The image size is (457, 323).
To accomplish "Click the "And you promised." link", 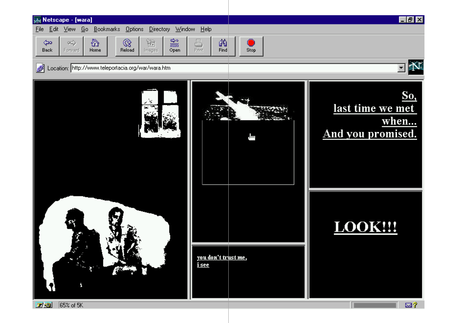I will coord(369,134).
